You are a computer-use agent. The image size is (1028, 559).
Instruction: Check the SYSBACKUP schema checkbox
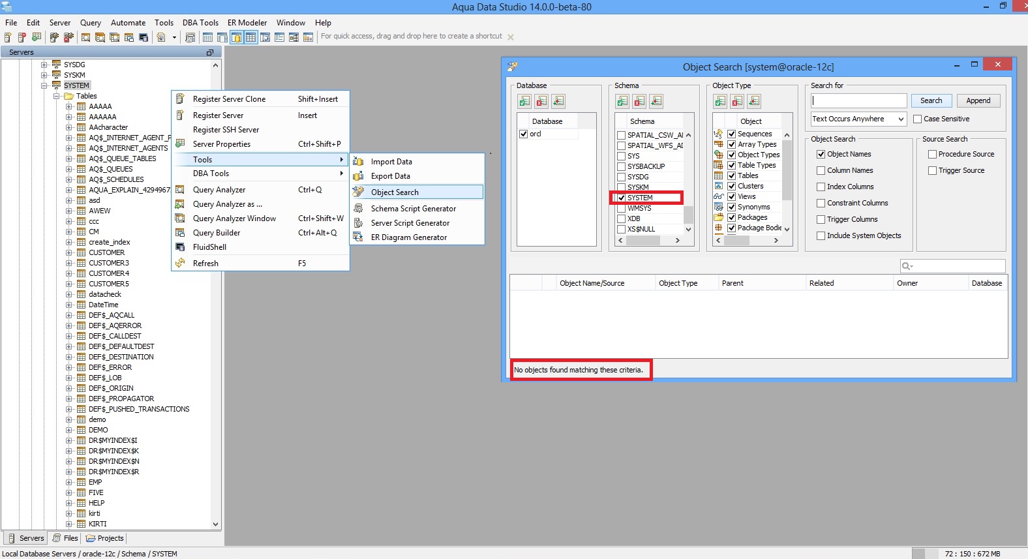(x=621, y=166)
